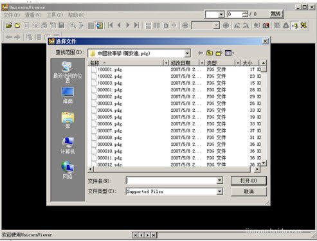Click the red book icon in toolbar
The image size is (317, 241).
pos(266,26)
